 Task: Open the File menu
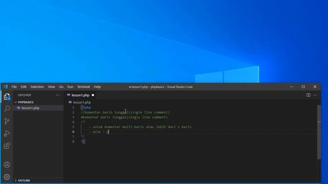click(x=14, y=87)
